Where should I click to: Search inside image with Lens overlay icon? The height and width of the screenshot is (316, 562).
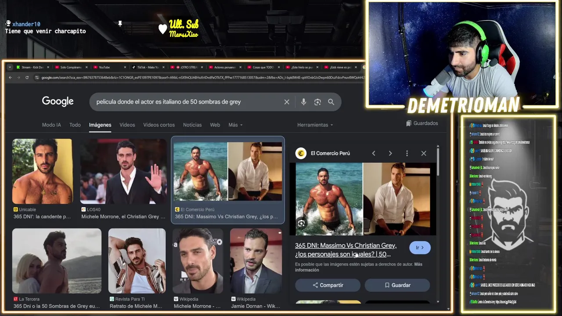pos(301,223)
